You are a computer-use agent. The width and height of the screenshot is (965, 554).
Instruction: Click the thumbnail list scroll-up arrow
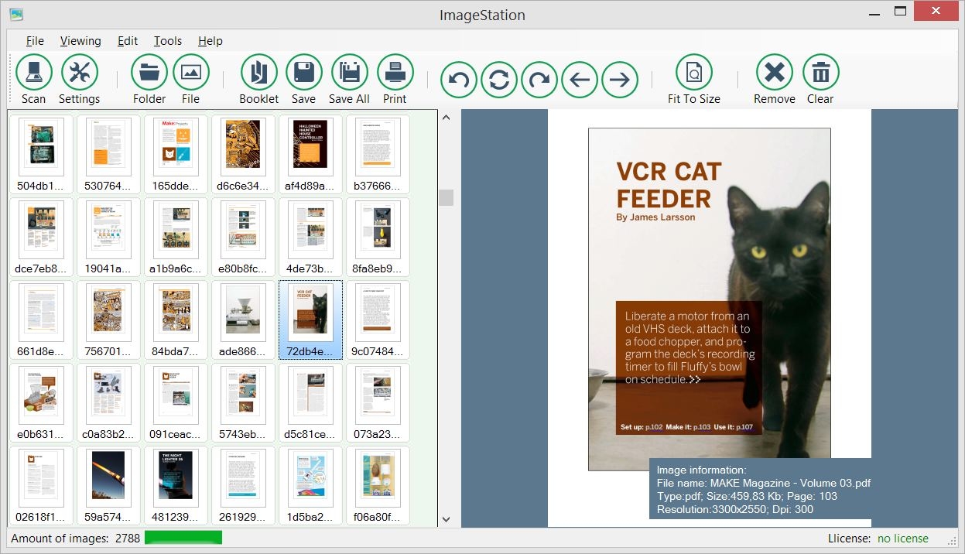click(446, 118)
